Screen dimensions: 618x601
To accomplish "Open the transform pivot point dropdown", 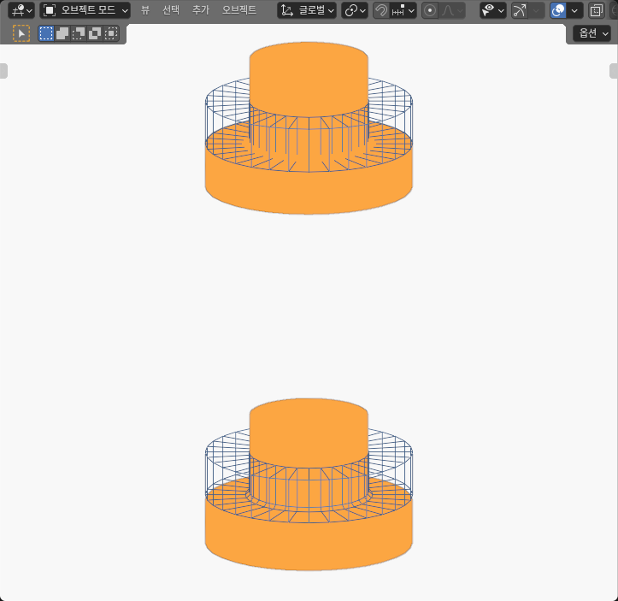I will pyautogui.click(x=355, y=10).
